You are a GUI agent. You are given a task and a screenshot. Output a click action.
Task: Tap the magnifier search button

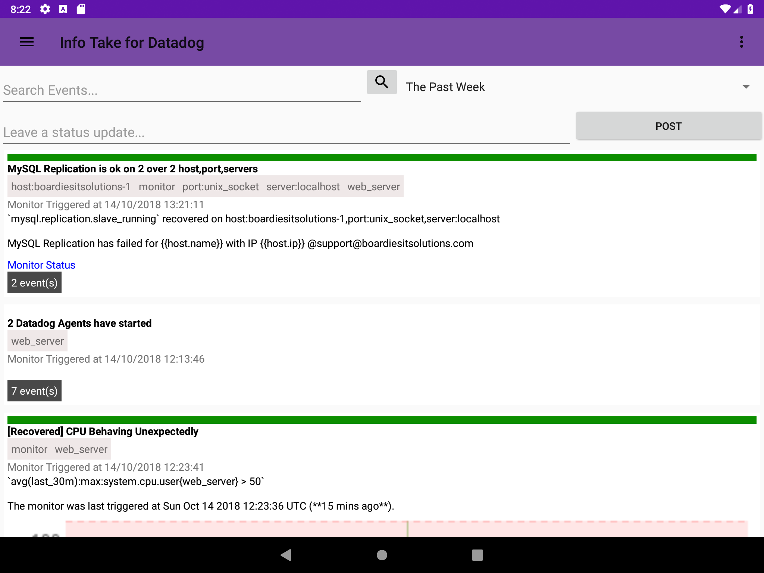(x=382, y=82)
